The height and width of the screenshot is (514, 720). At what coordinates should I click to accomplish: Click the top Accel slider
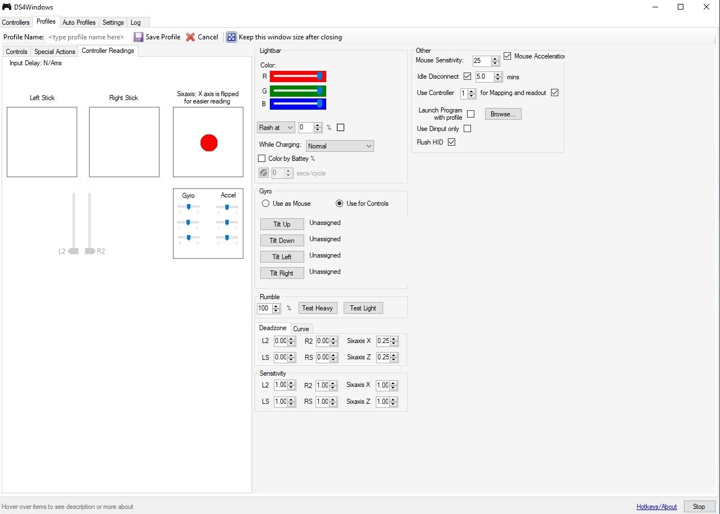click(x=227, y=207)
